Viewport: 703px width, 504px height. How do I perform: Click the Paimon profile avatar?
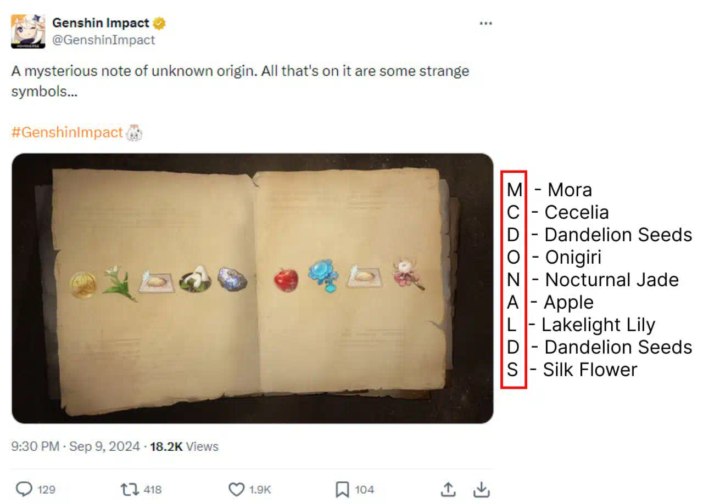(x=28, y=31)
